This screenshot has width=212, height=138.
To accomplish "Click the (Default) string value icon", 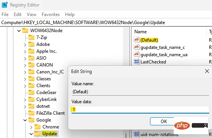I will coord(136,40).
